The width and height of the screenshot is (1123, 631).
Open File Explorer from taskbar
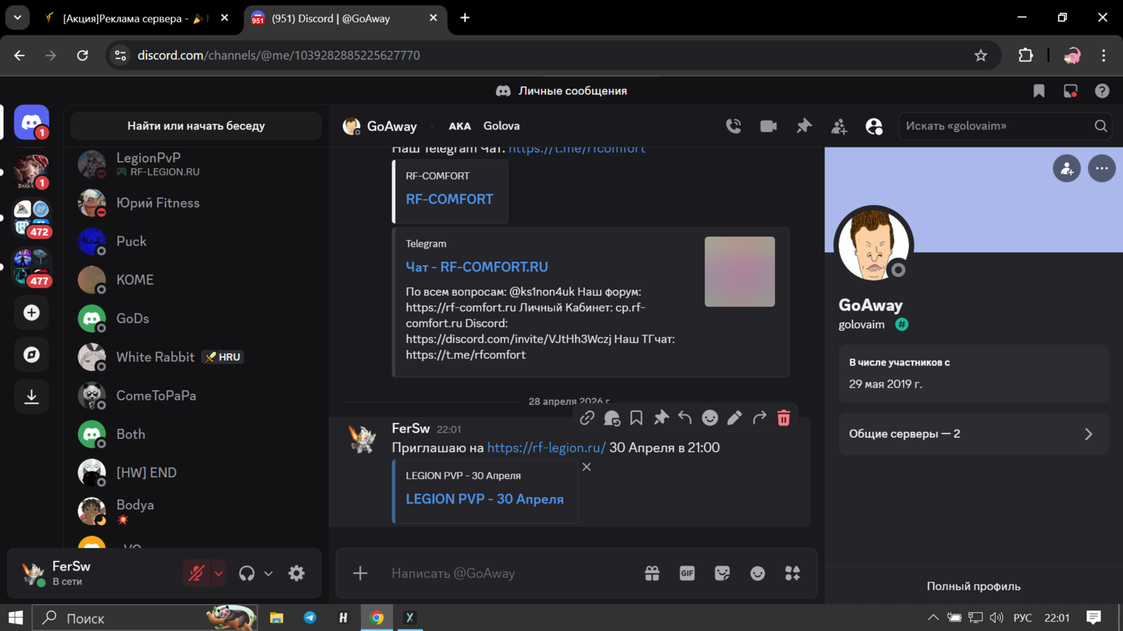click(x=277, y=618)
